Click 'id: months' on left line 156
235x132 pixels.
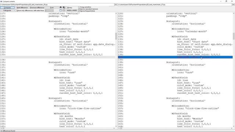coord(66,116)
